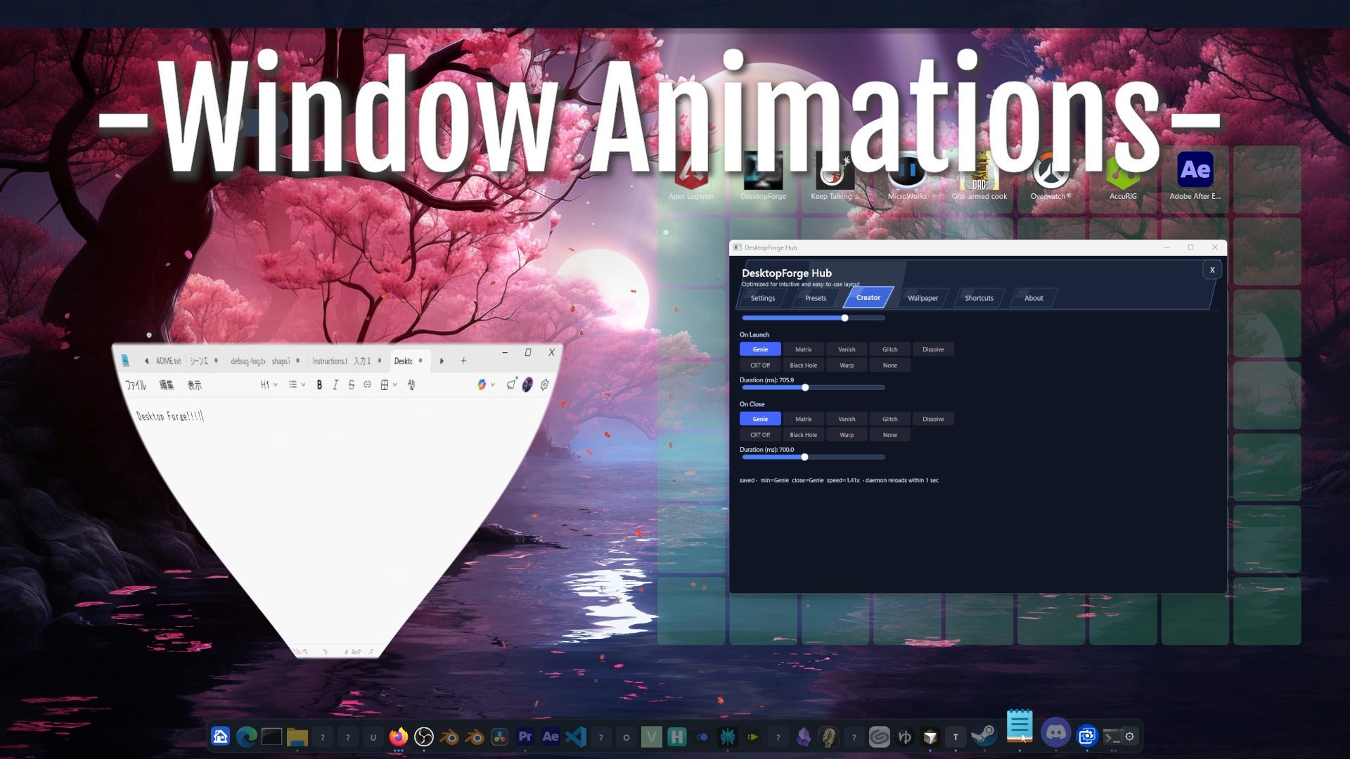The height and width of the screenshot is (759, 1350).
Task: Select Dissolve under On Launch
Action: point(933,349)
